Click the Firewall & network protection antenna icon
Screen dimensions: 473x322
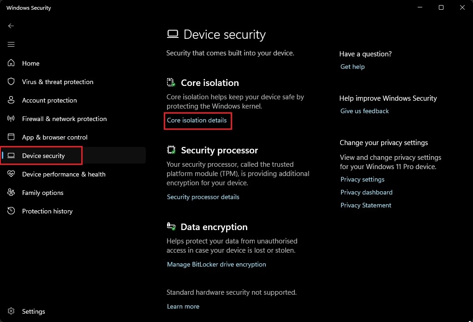point(12,119)
